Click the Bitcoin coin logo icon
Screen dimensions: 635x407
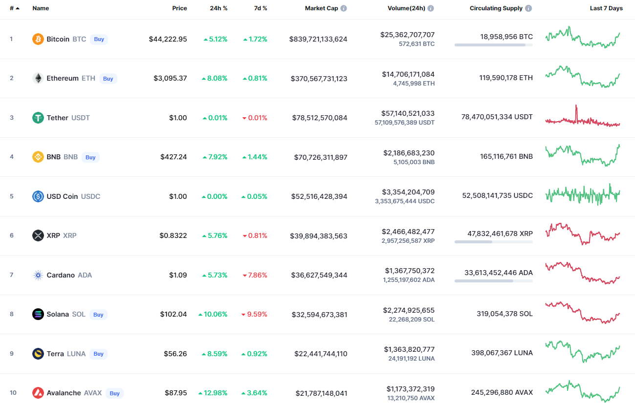click(38, 39)
